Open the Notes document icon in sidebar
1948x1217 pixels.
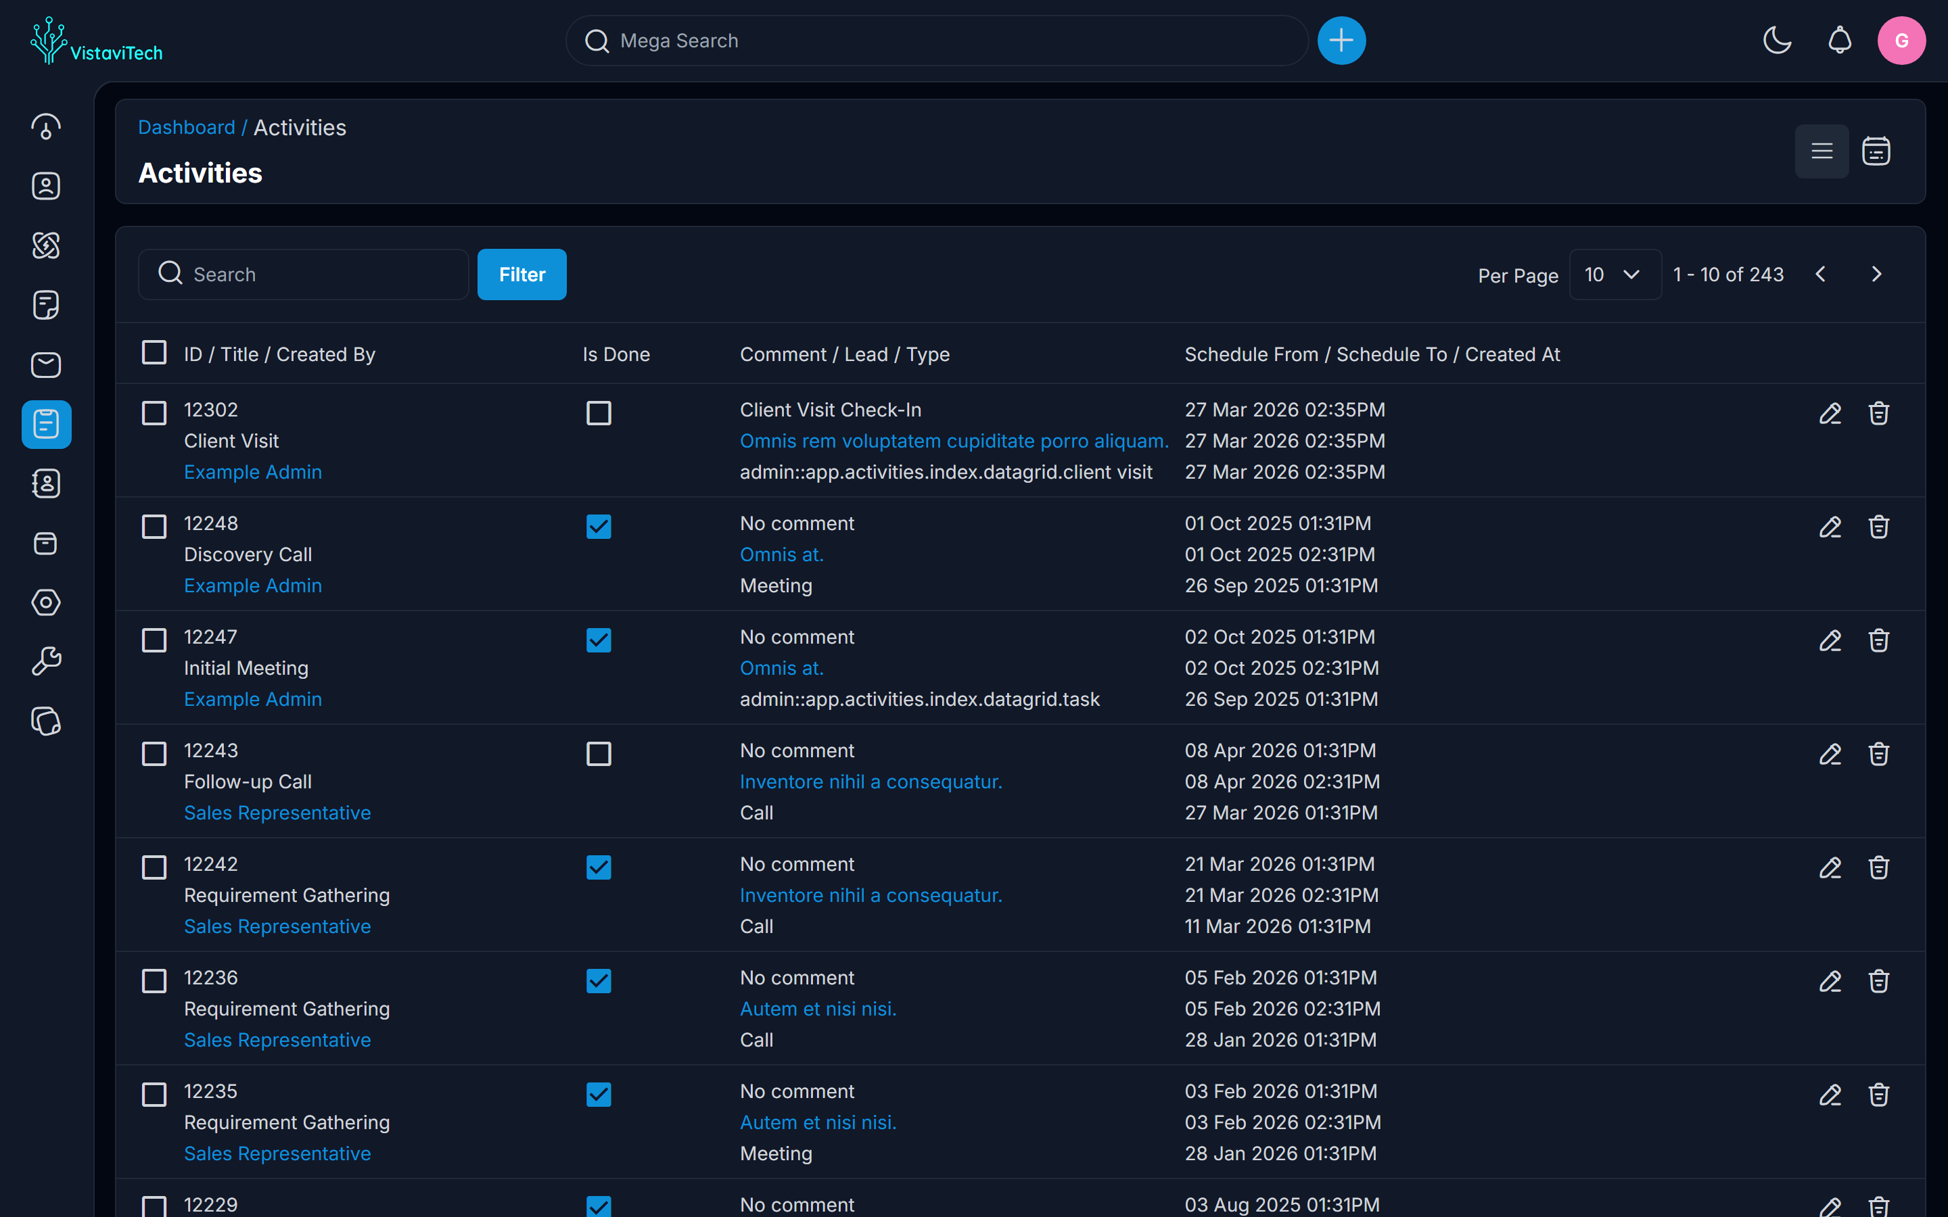tap(46, 304)
